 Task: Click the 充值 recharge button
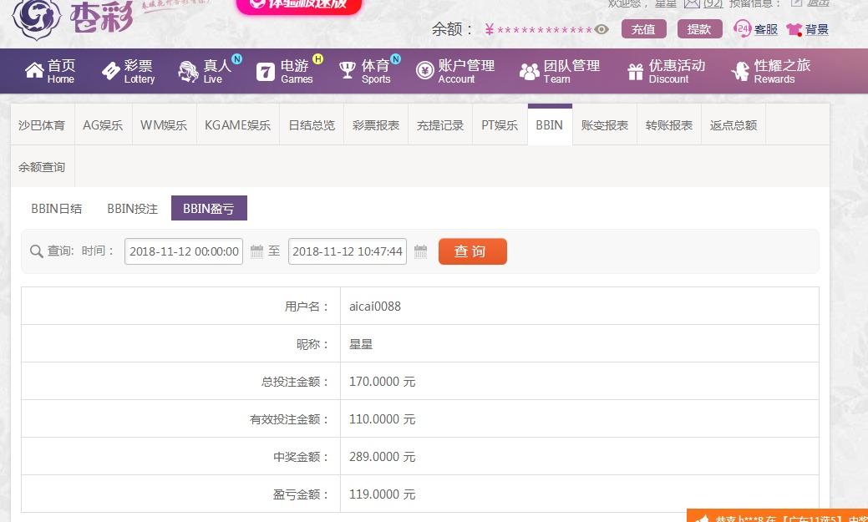coord(643,29)
